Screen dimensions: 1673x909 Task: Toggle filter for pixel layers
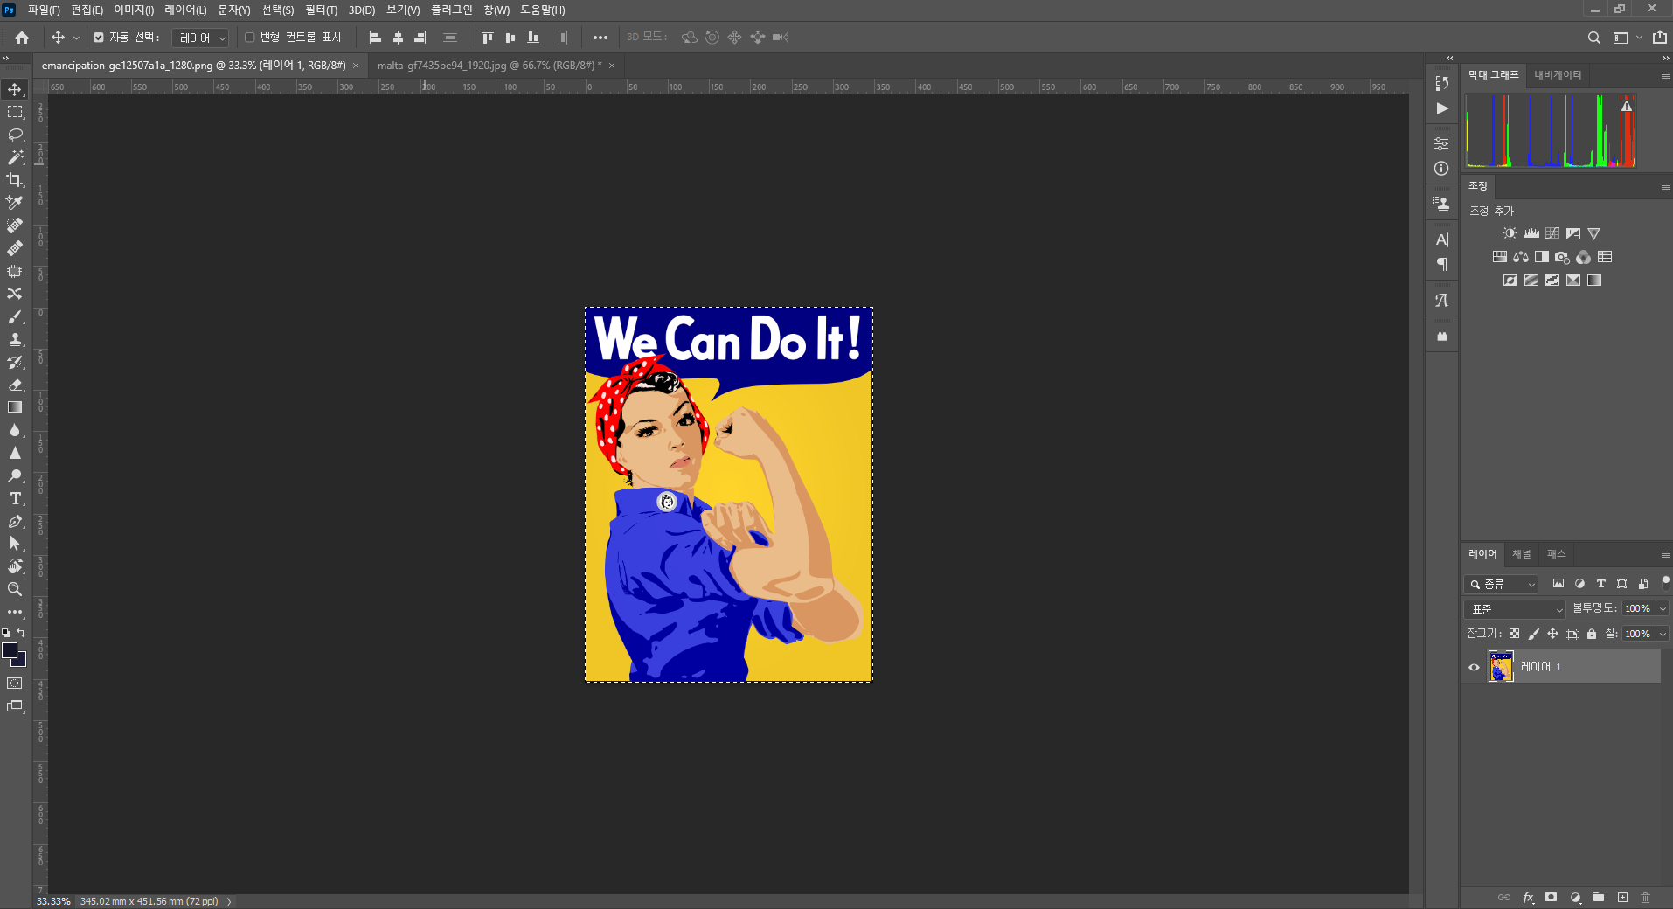point(1558,584)
